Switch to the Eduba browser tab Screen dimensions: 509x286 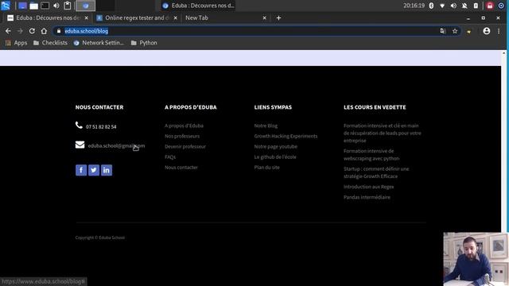point(47,17)
